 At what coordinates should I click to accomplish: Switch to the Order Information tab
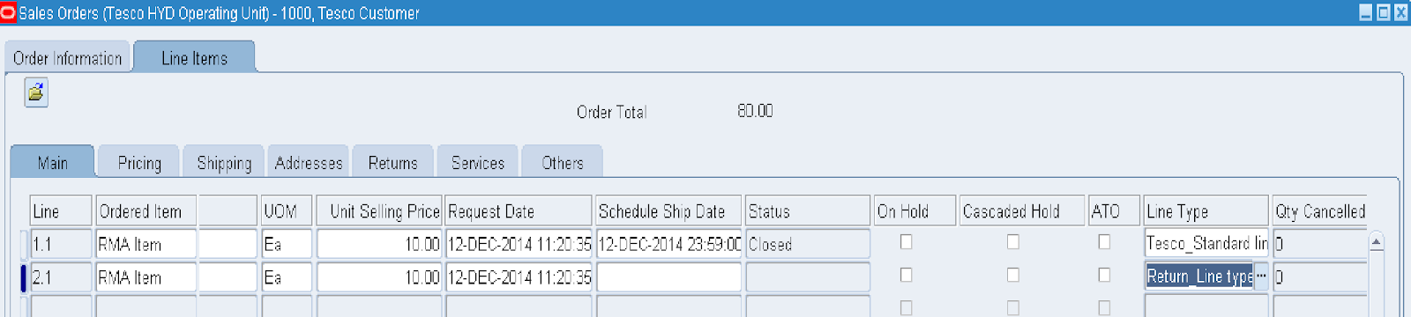[67, 58]
